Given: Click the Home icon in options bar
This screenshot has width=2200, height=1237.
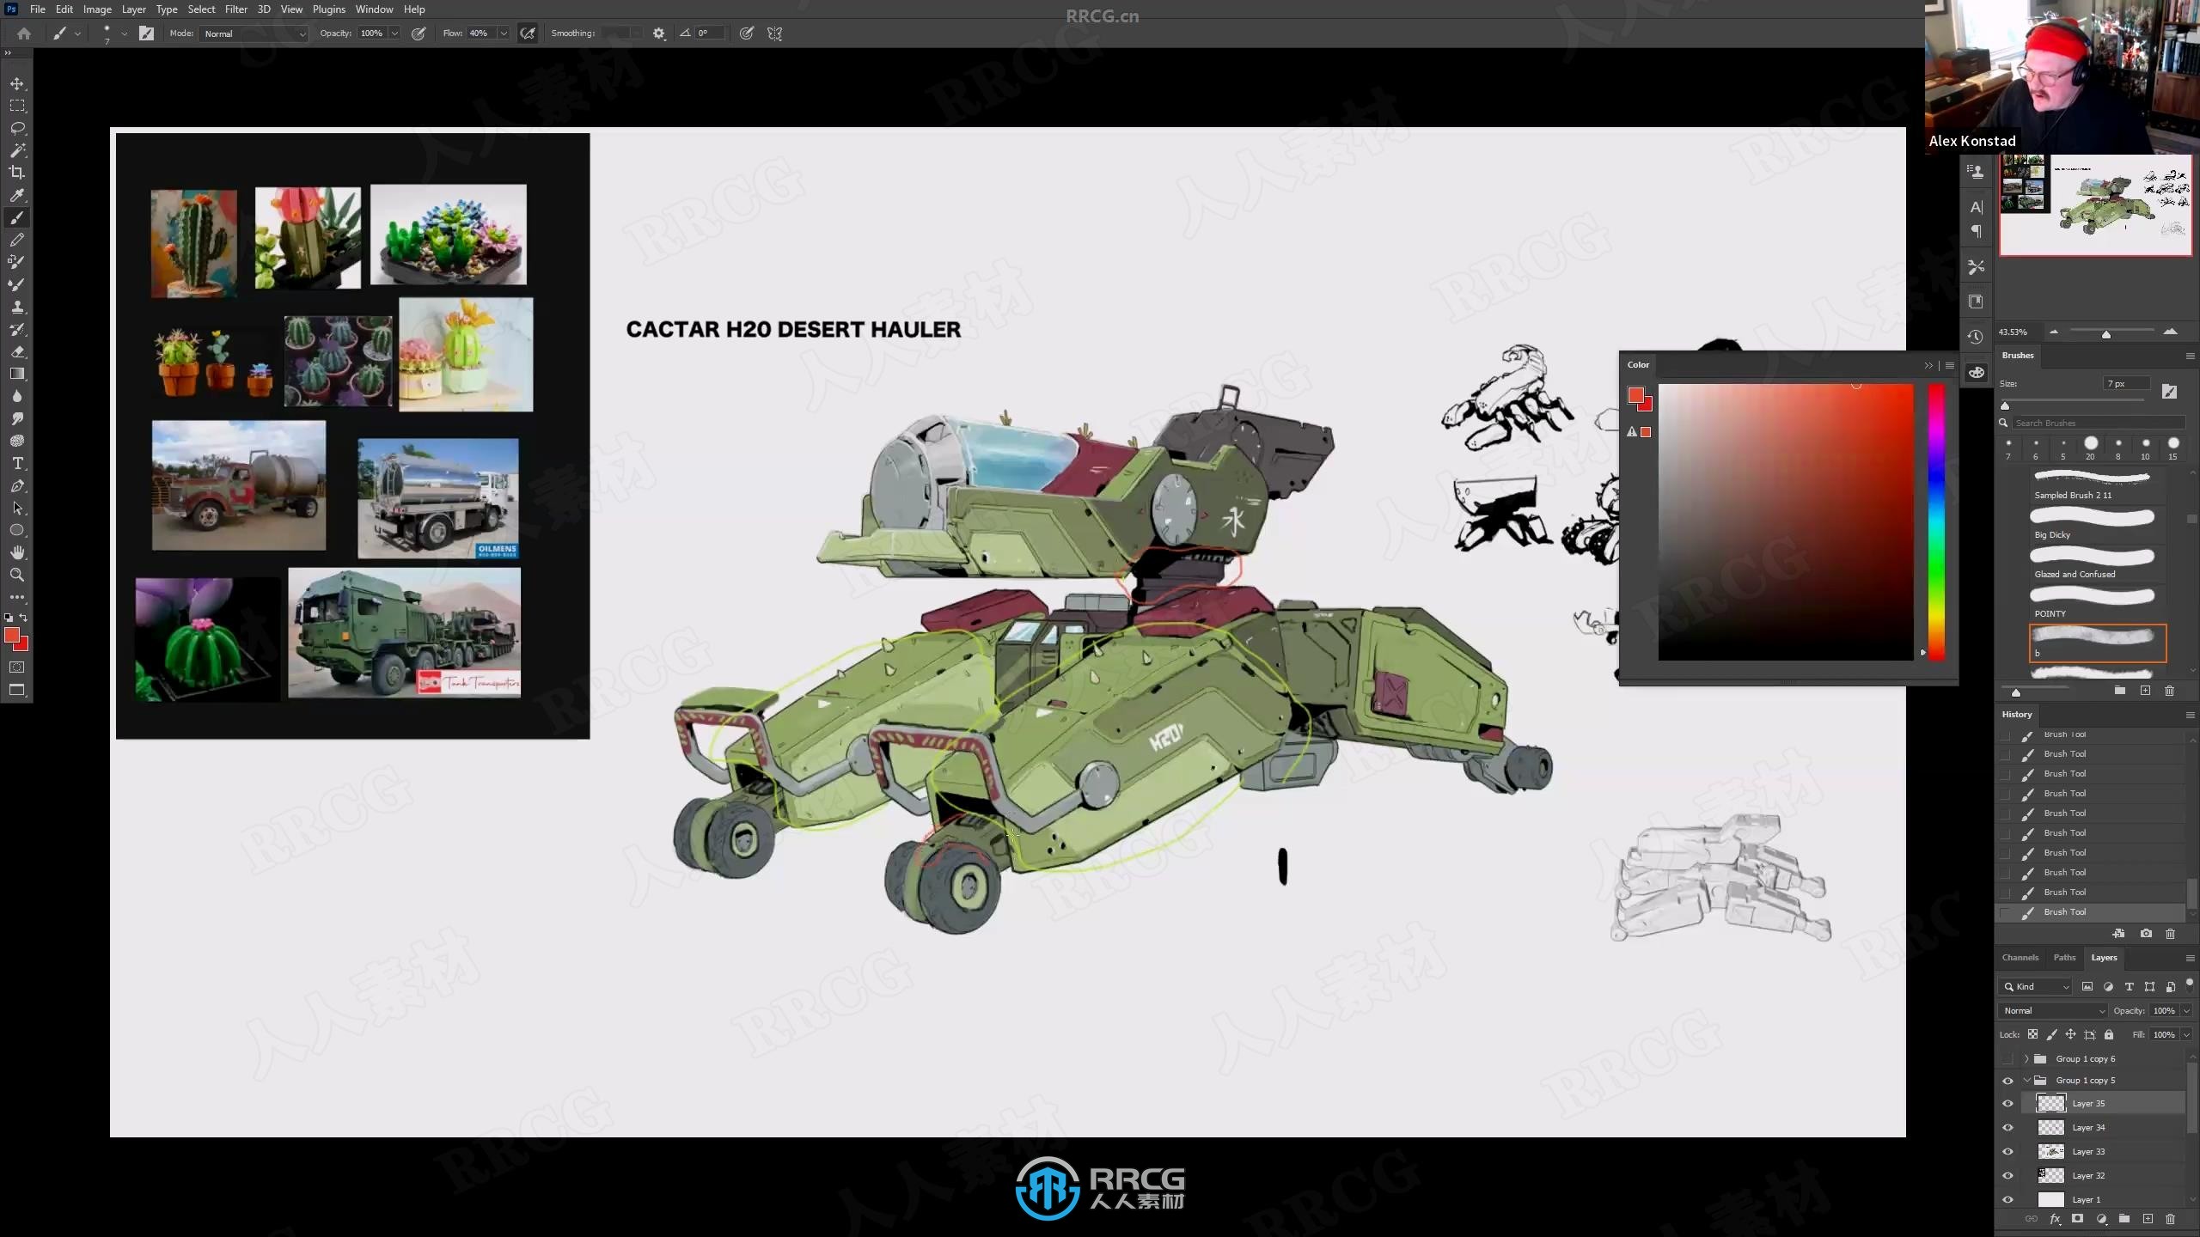Looking at the screenshot, I should (x=24, y=34).
